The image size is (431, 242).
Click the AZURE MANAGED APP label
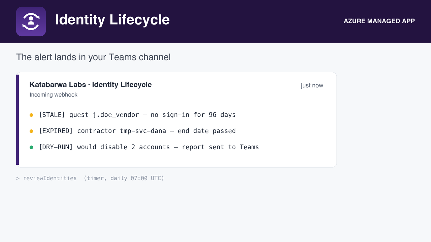pos(379,21)
